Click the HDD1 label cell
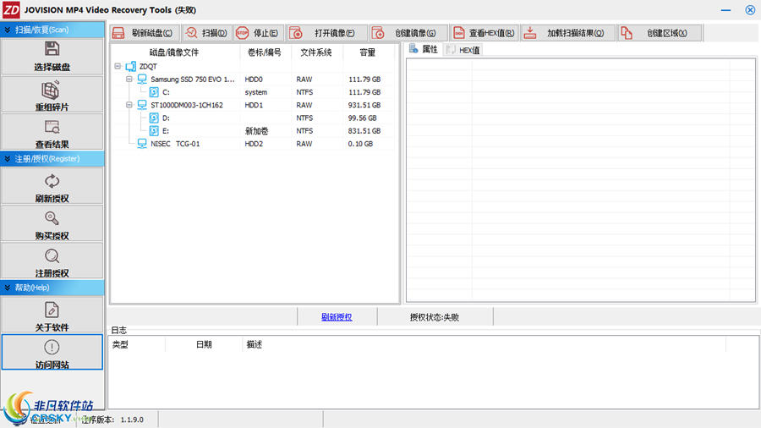 (254, 105)
